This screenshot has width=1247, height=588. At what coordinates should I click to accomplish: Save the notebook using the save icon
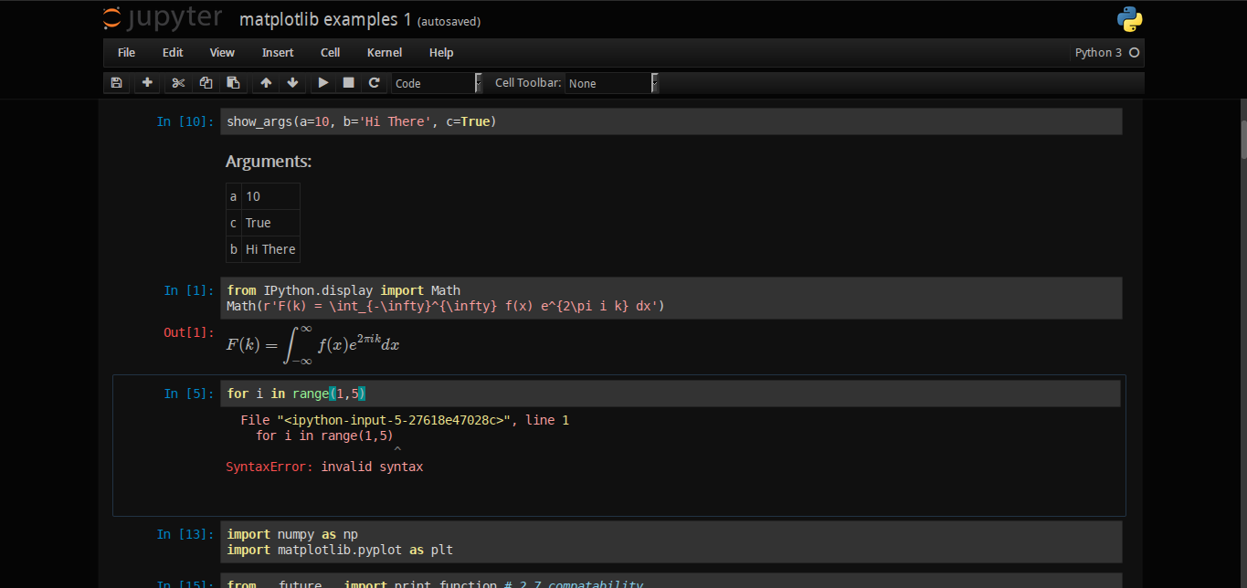[x=116, y=82]
